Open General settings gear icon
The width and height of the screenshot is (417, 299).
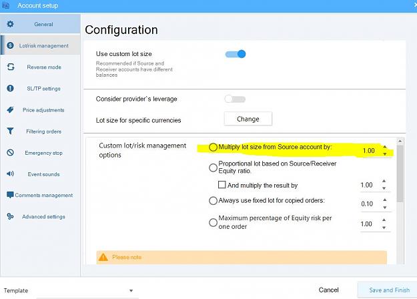tap(10, 24)
